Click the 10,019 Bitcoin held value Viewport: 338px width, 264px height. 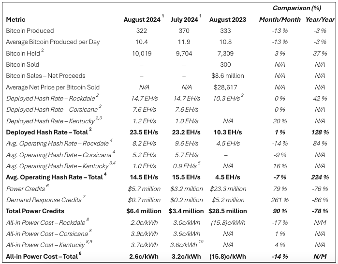click(x=142, y=53)
